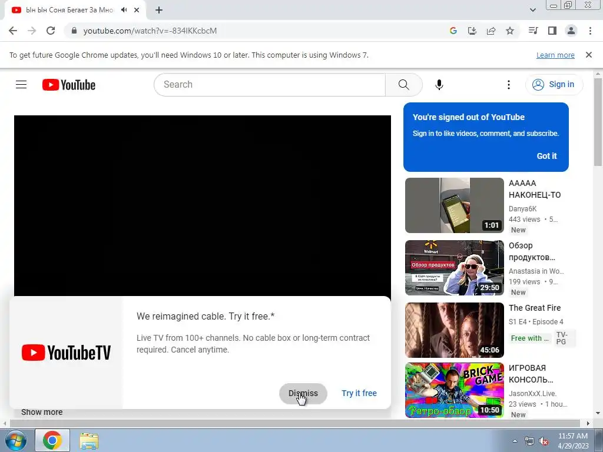Click the JasonXxX.Live channel name

click(x=532, y=394)
